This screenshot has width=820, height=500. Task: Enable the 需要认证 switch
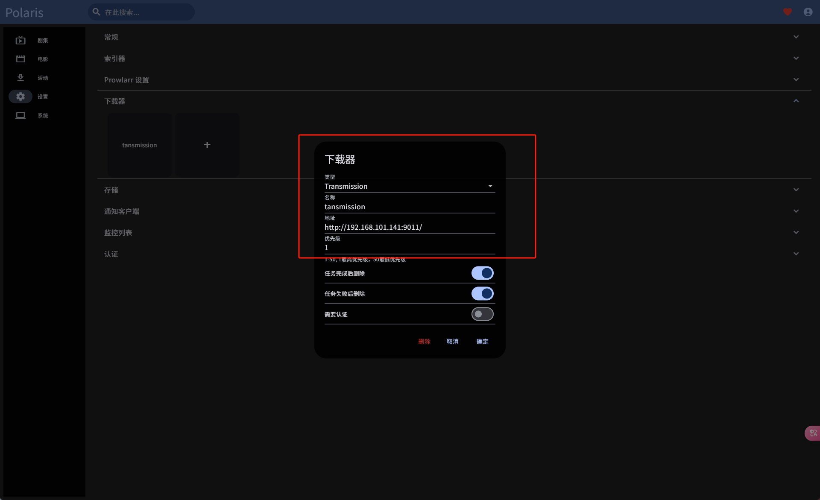pos(483,314)
